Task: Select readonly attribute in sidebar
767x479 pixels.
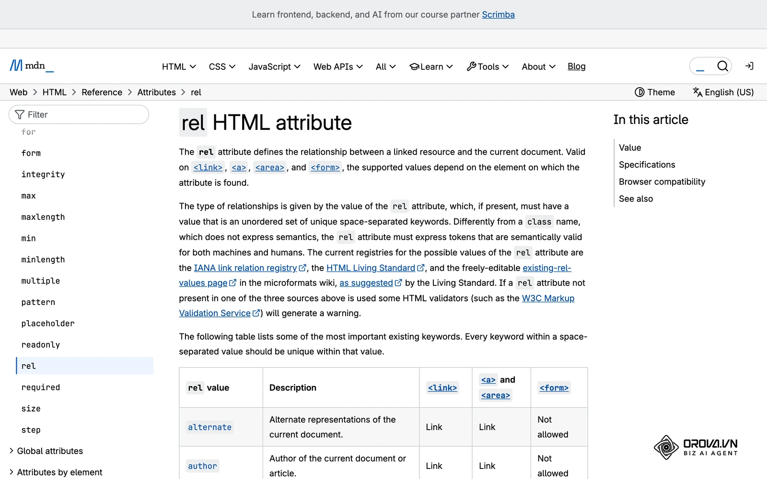Action: pyautogui.click(x=40, y=345)
